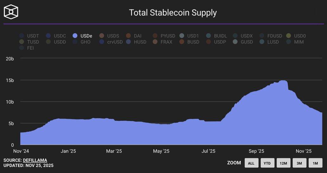Screen dimensions: 327x173
Task: Enable the USD1 legend entry
Action: [x=182, y=36]
